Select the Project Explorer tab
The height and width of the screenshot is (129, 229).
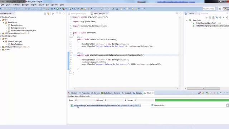[x=6, y=14]
